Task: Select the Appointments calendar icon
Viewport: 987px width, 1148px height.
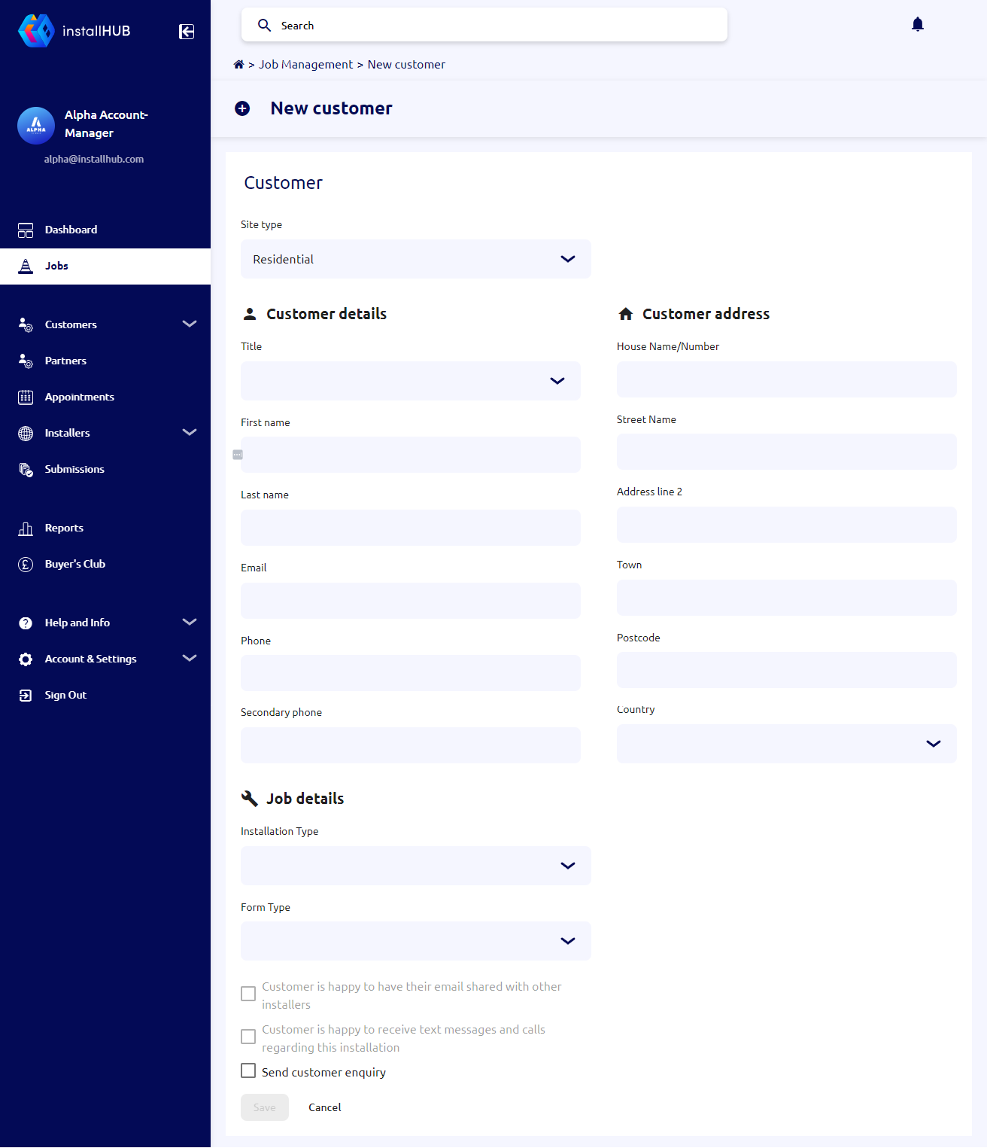Action: click(x=25, y=397)
